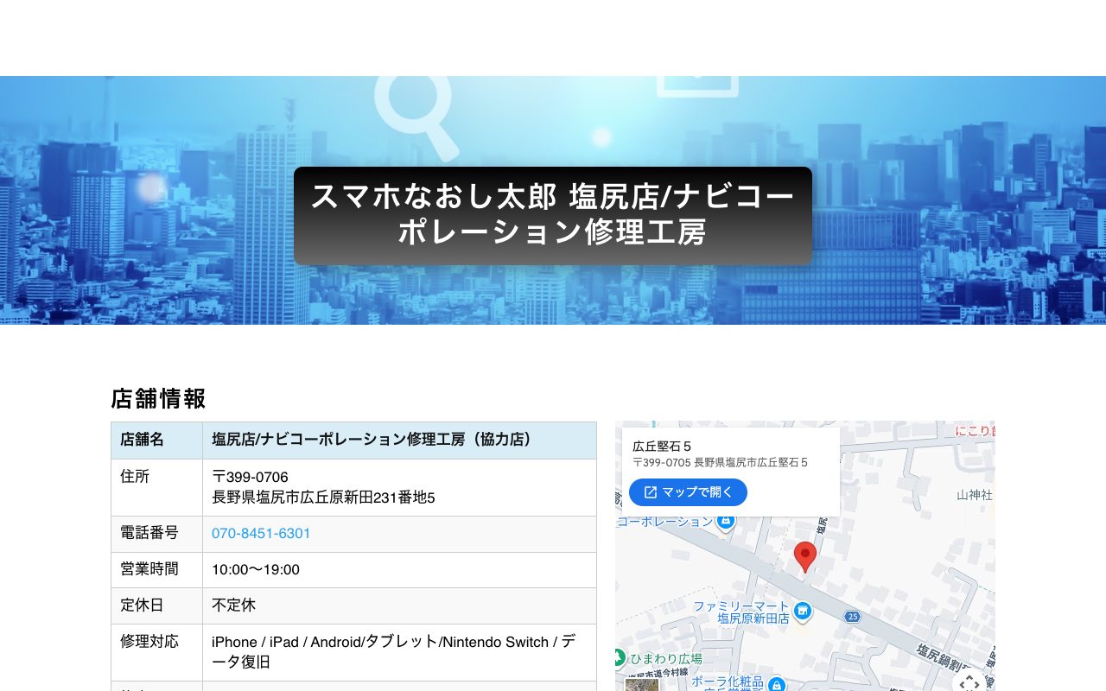1106x691 pixels.
Task: Call the phone number 070-8451-6301
Action: point(261,534)
